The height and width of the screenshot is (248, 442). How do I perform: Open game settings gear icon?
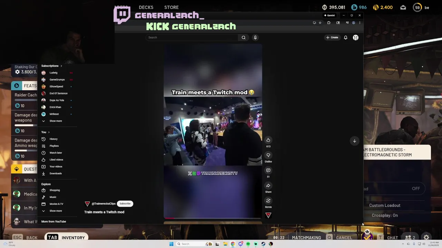426,238
